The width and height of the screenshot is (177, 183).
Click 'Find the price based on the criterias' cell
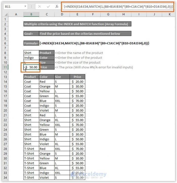[85, 34]
